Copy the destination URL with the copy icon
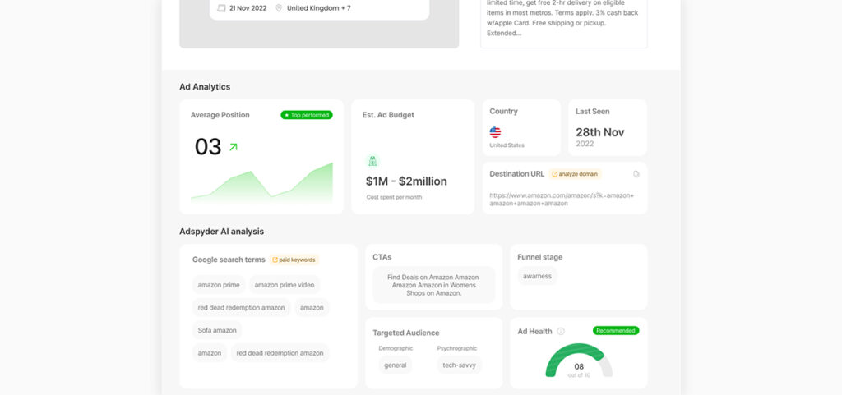The width and height of the screenshot is (842, 395). click(x=636, y=174)
